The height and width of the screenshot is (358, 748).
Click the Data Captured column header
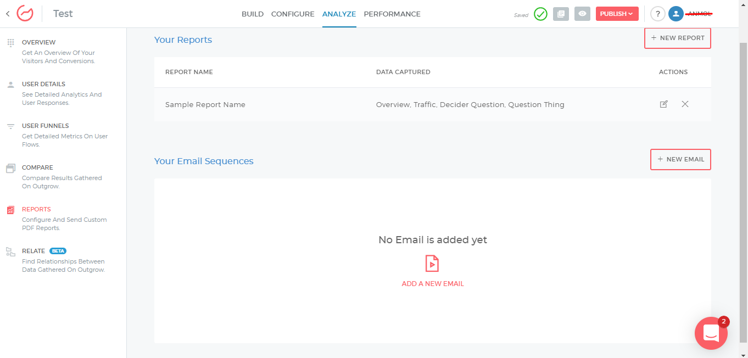(x=403, y=72)
